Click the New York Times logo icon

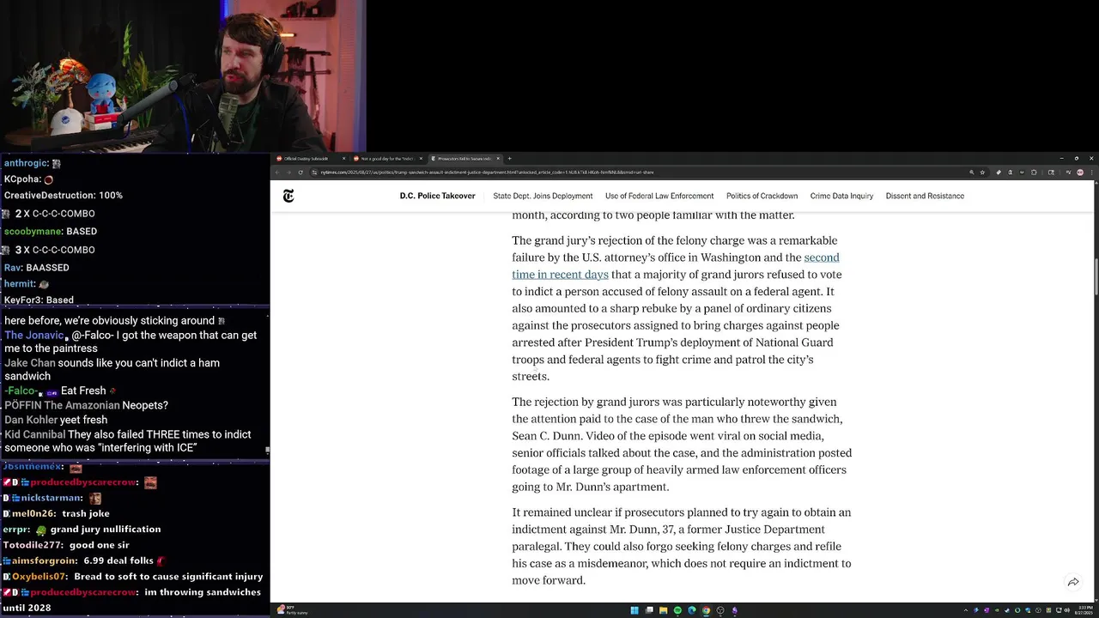288,197
